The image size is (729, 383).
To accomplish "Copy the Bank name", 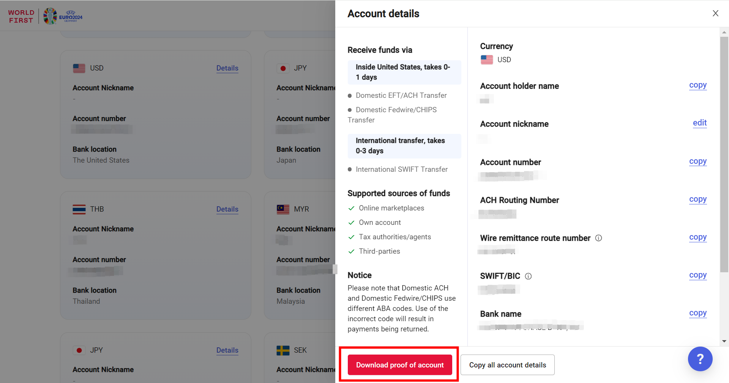I will click(697, 313).
